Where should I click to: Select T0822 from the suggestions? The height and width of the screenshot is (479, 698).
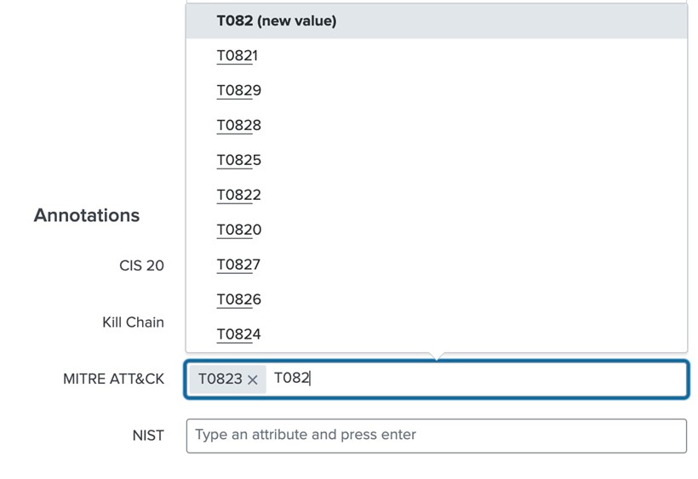click(238, 196)
